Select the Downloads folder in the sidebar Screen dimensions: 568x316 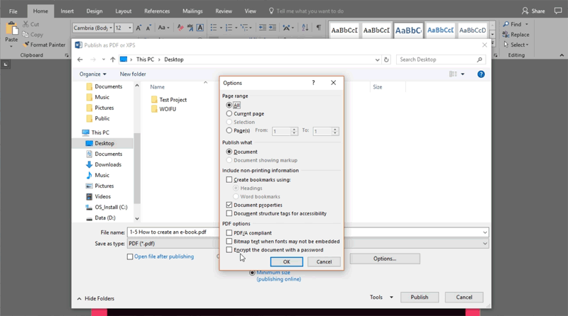pos(108,164)
